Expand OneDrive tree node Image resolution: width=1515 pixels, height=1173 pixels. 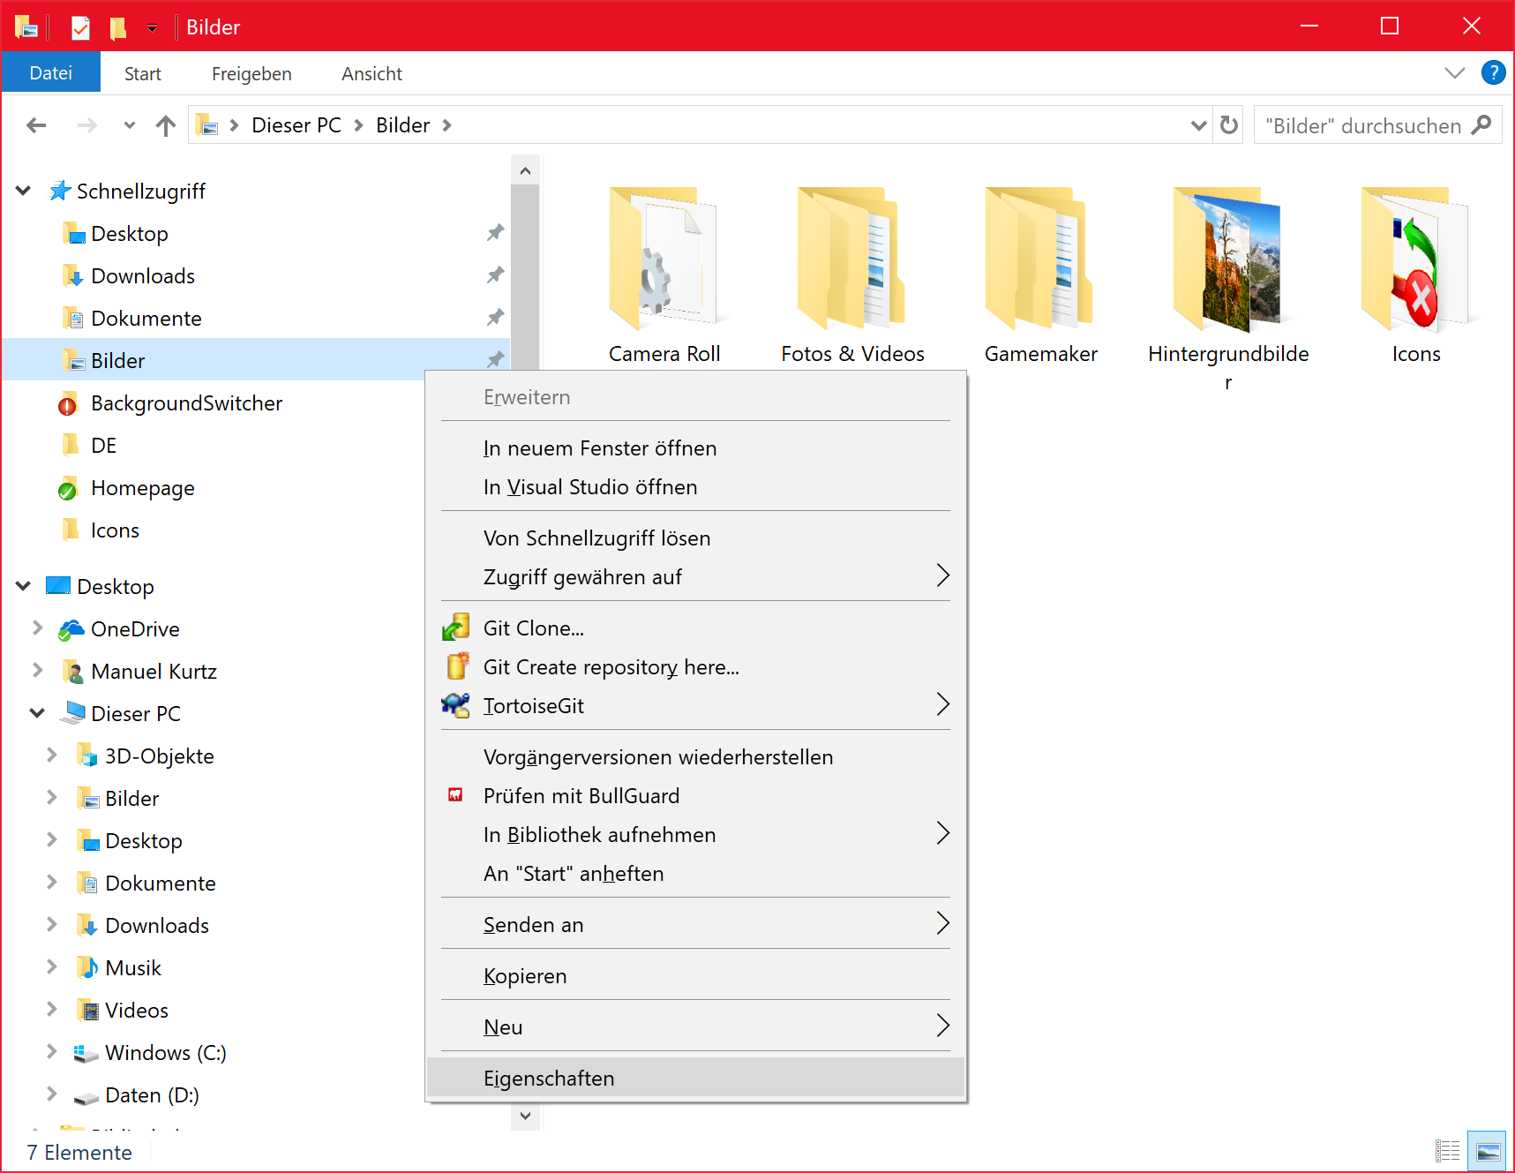tap(37, 628)
